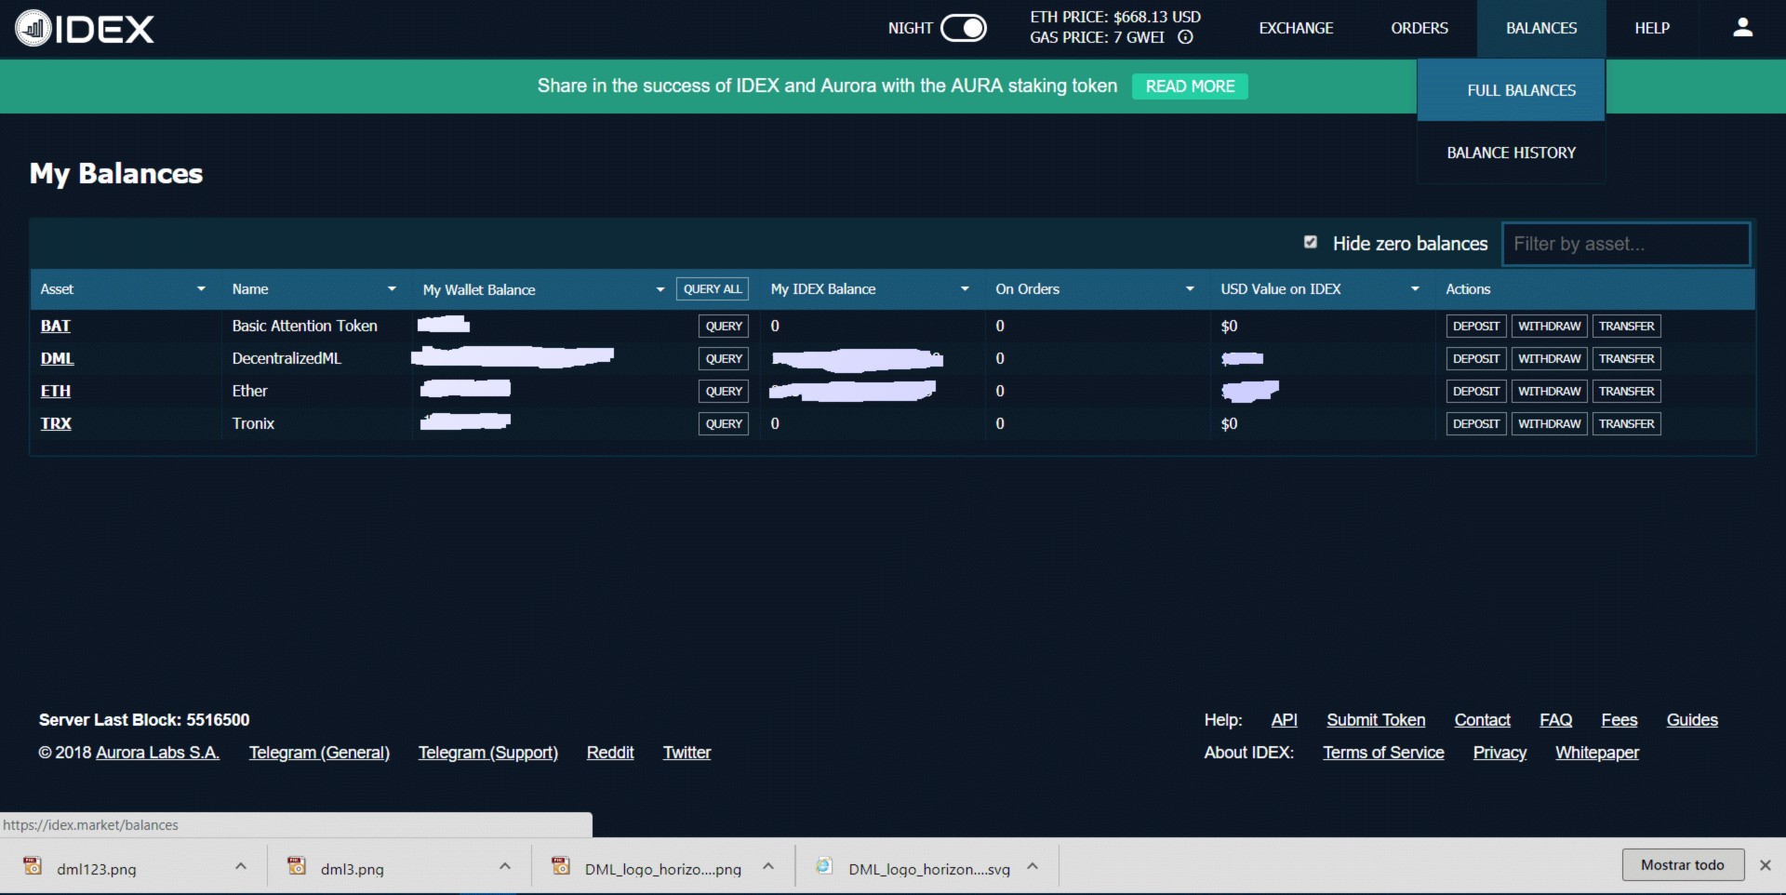
Task: Click DML_logo_horizo....png download icon
Action: (x=561, y=866)
